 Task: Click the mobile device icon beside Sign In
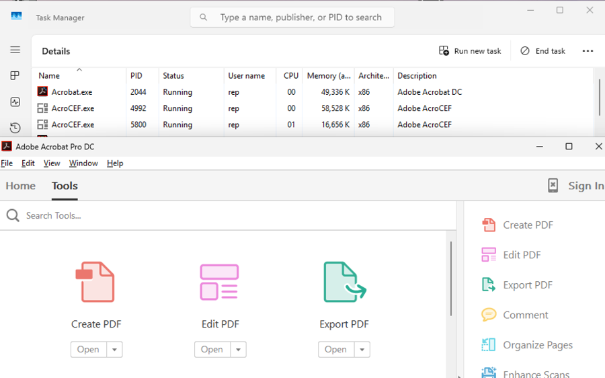tap(553, 186)
